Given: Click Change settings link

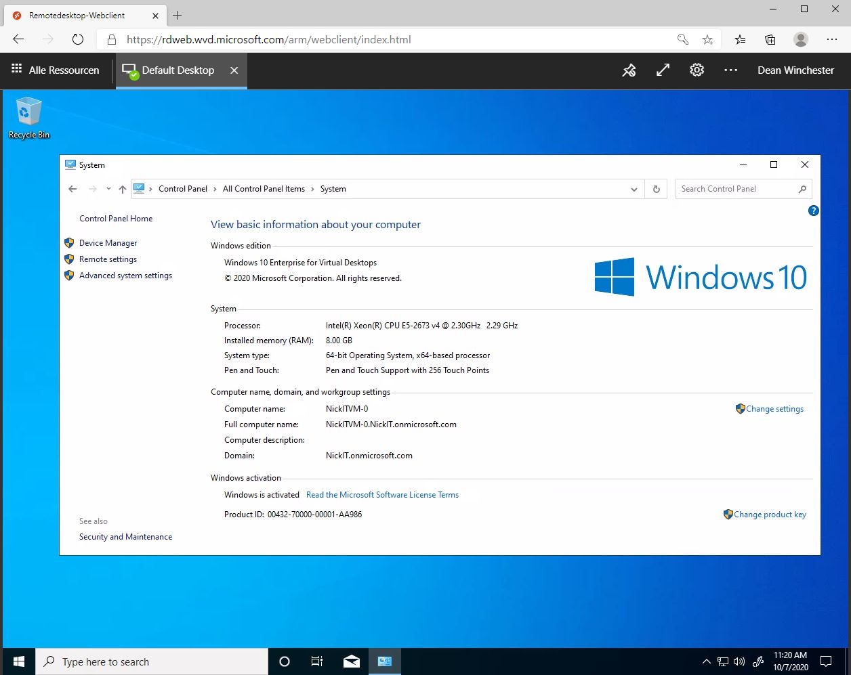Looking at the screenshot, I should coord(774,409).
